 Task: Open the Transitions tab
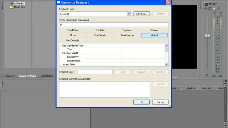pos(47,76)
